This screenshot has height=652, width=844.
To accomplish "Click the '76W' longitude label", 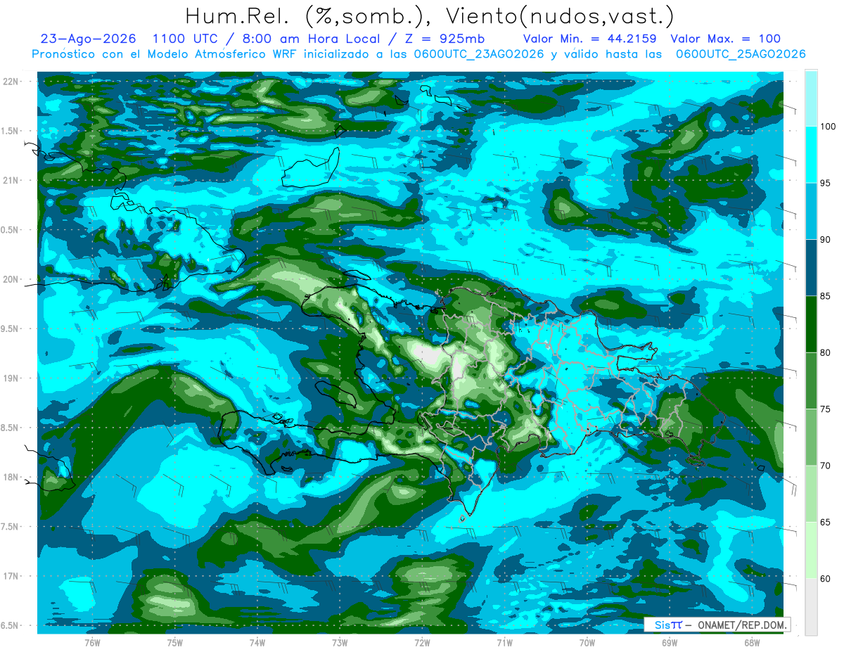I will [92, 643].
